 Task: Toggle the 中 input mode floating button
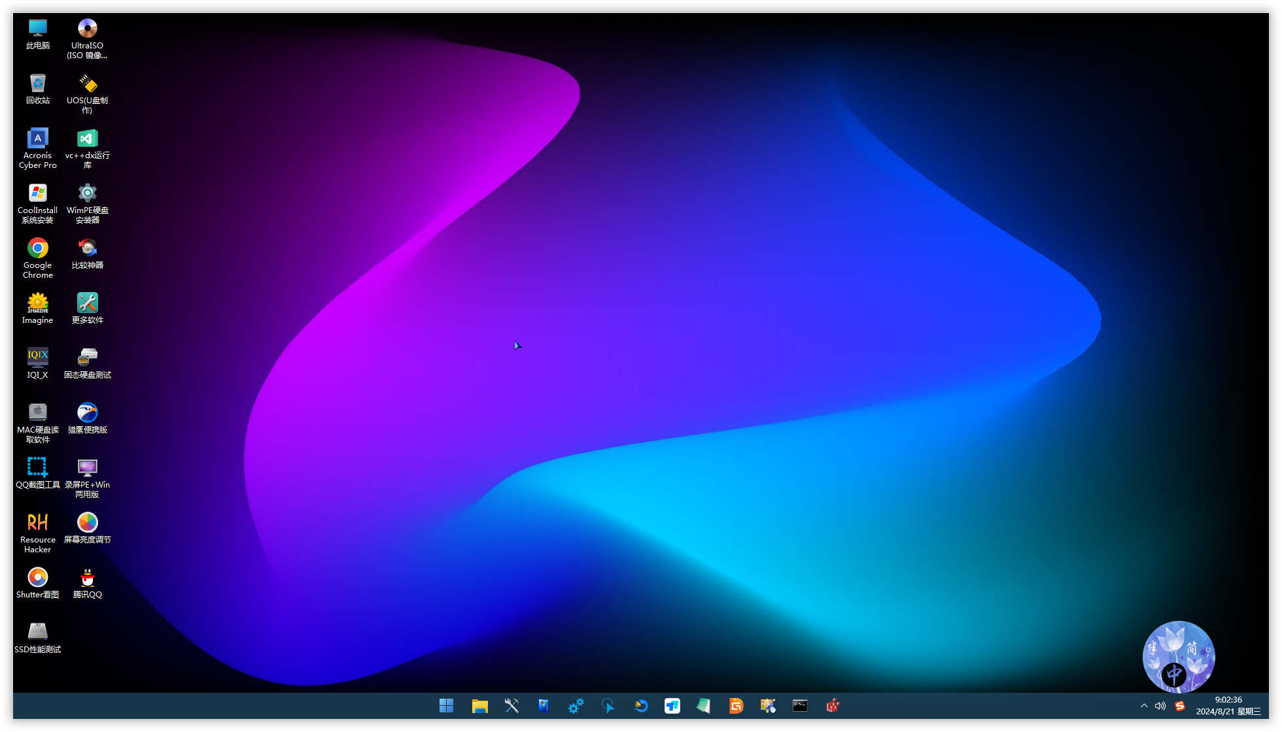[x=1175, y=674]
